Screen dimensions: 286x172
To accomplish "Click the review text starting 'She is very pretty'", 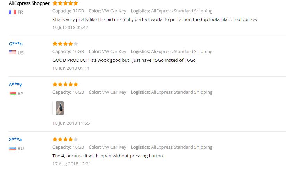I will click(155, 20).
